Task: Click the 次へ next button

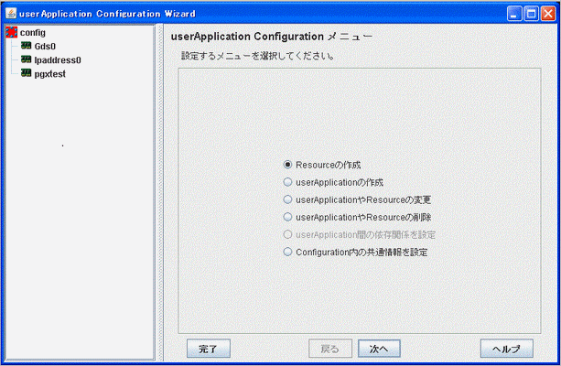Action: tap(379, 349)
